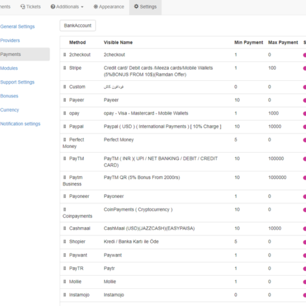306x306 pixels.
Task: Open the Tickets menu item
Action: pos(30,7)
